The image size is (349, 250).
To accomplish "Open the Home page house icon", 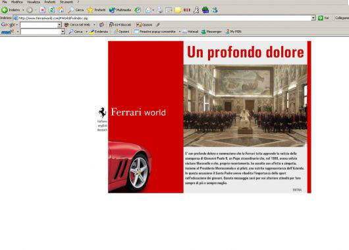I will (x=61, y=10).
